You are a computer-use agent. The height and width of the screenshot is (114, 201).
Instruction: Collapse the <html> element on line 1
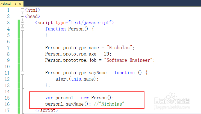coord(22,10)
